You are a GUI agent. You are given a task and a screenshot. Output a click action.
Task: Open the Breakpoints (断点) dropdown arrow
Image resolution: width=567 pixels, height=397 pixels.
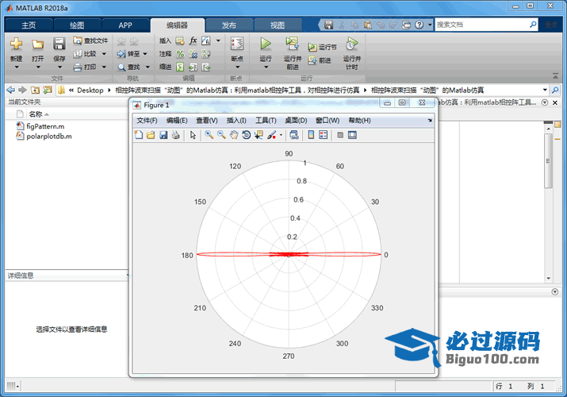coord(238,67)
